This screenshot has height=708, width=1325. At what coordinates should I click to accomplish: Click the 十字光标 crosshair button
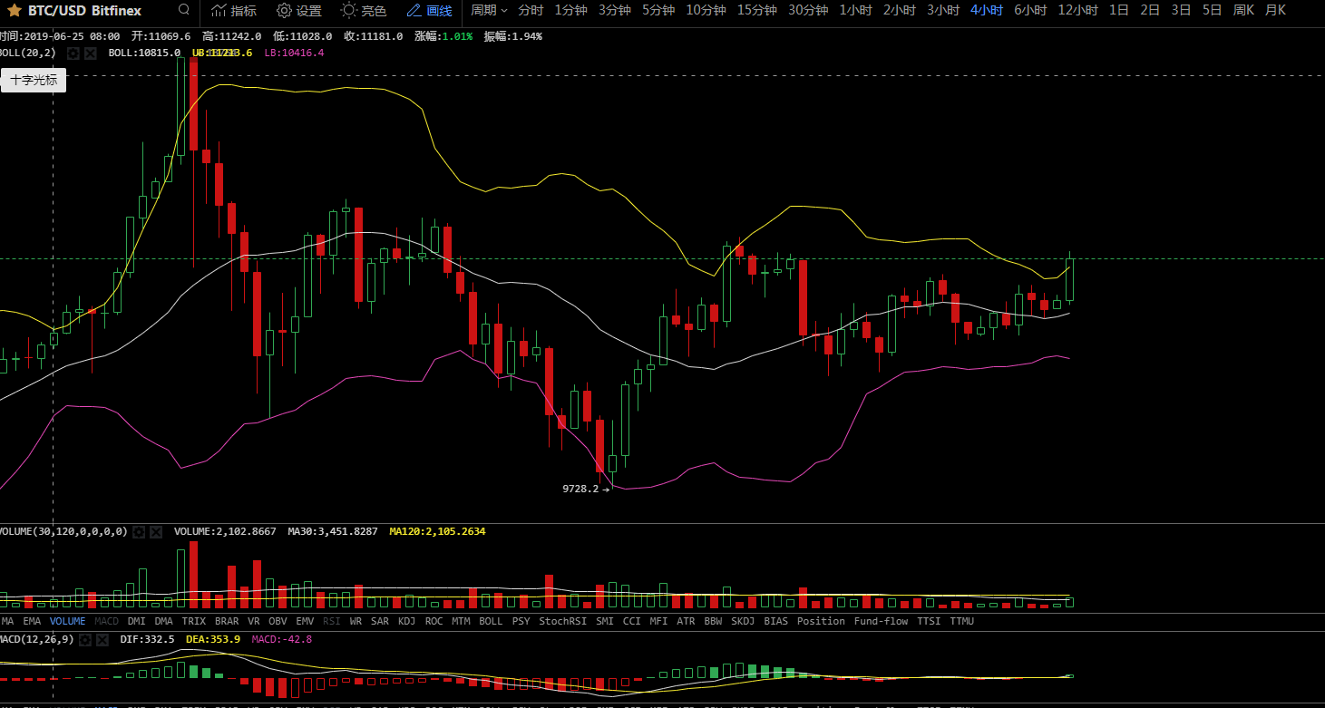(34, 81)
